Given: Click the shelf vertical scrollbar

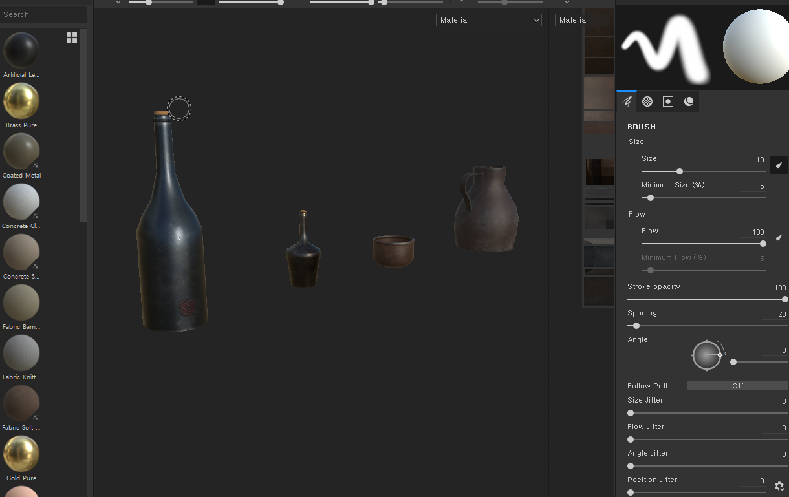Looking at the screenshot, I should [x=83, y=126].
